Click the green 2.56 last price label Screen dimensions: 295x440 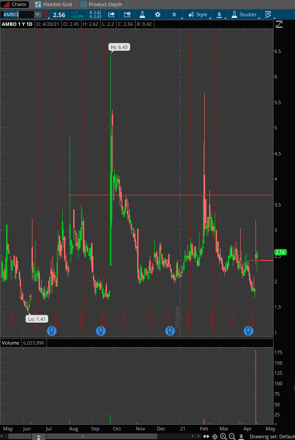[x=281, y=252]
